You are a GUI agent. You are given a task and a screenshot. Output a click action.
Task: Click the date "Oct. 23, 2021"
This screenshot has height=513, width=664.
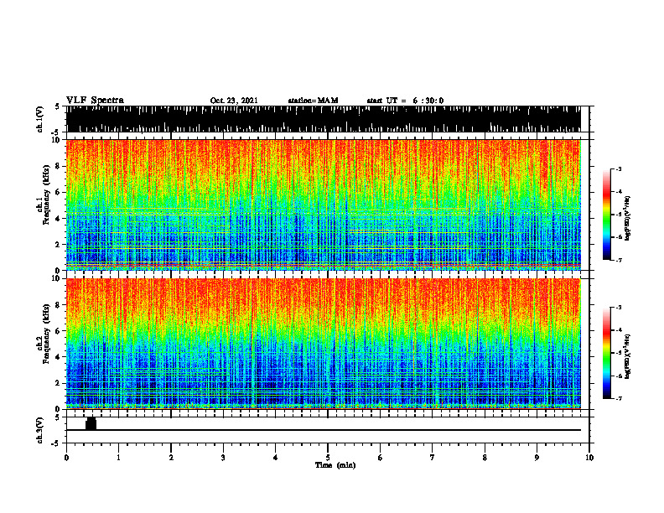point(234,101)
